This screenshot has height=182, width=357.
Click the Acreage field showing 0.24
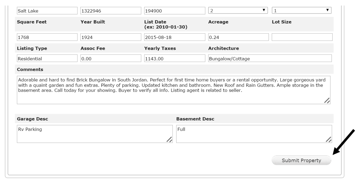238,37
